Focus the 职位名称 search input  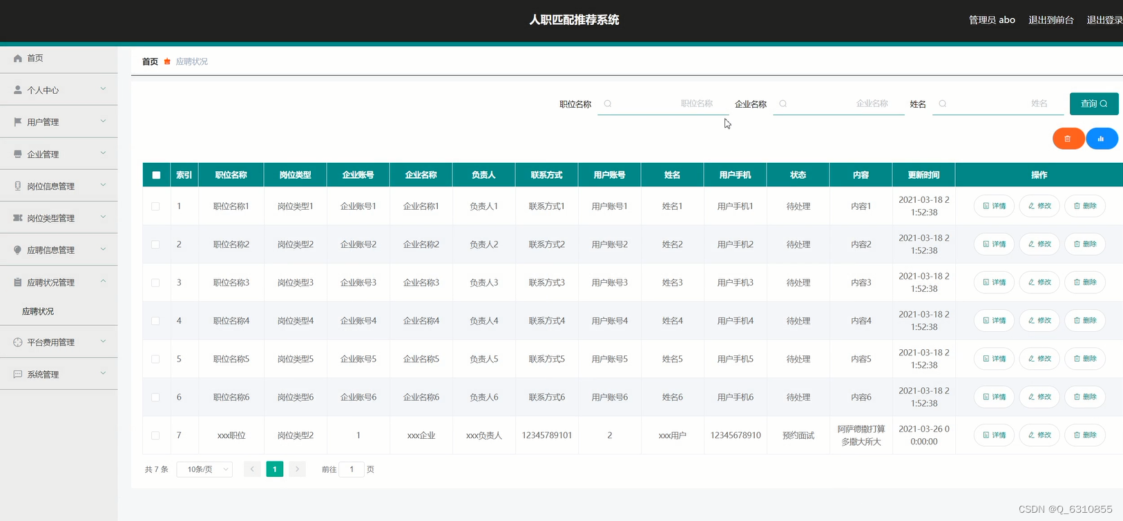[x=663, y=104]
